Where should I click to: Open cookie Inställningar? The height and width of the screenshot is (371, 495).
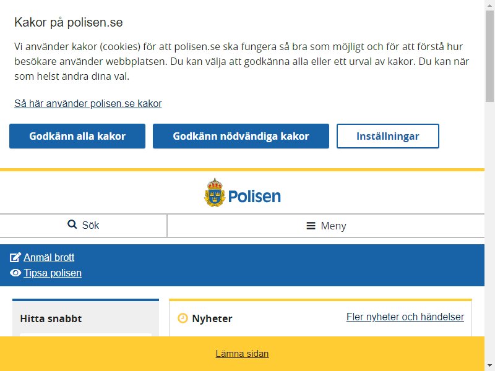tap(387, 136)
